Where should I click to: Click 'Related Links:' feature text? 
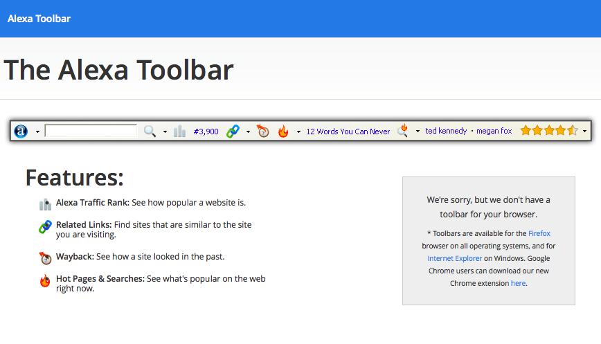click(84, 224)
